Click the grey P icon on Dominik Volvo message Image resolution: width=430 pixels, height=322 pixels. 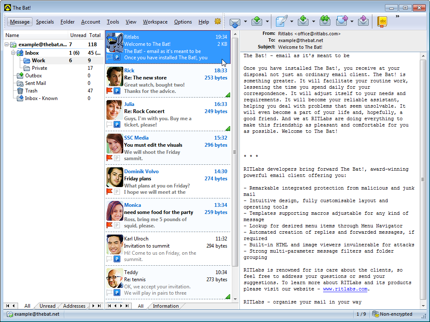pos(117,192)
